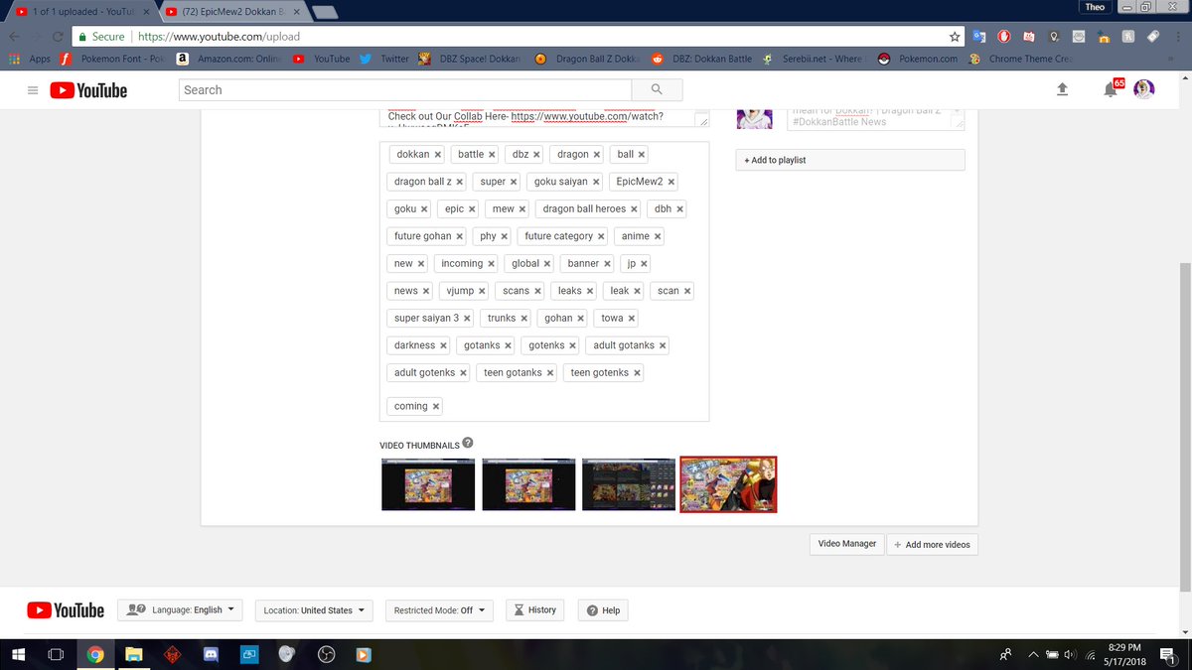The width and height of the screenshot is (1192, 670).
Task: Click the search magnifier button
Action: click(657, 89)
